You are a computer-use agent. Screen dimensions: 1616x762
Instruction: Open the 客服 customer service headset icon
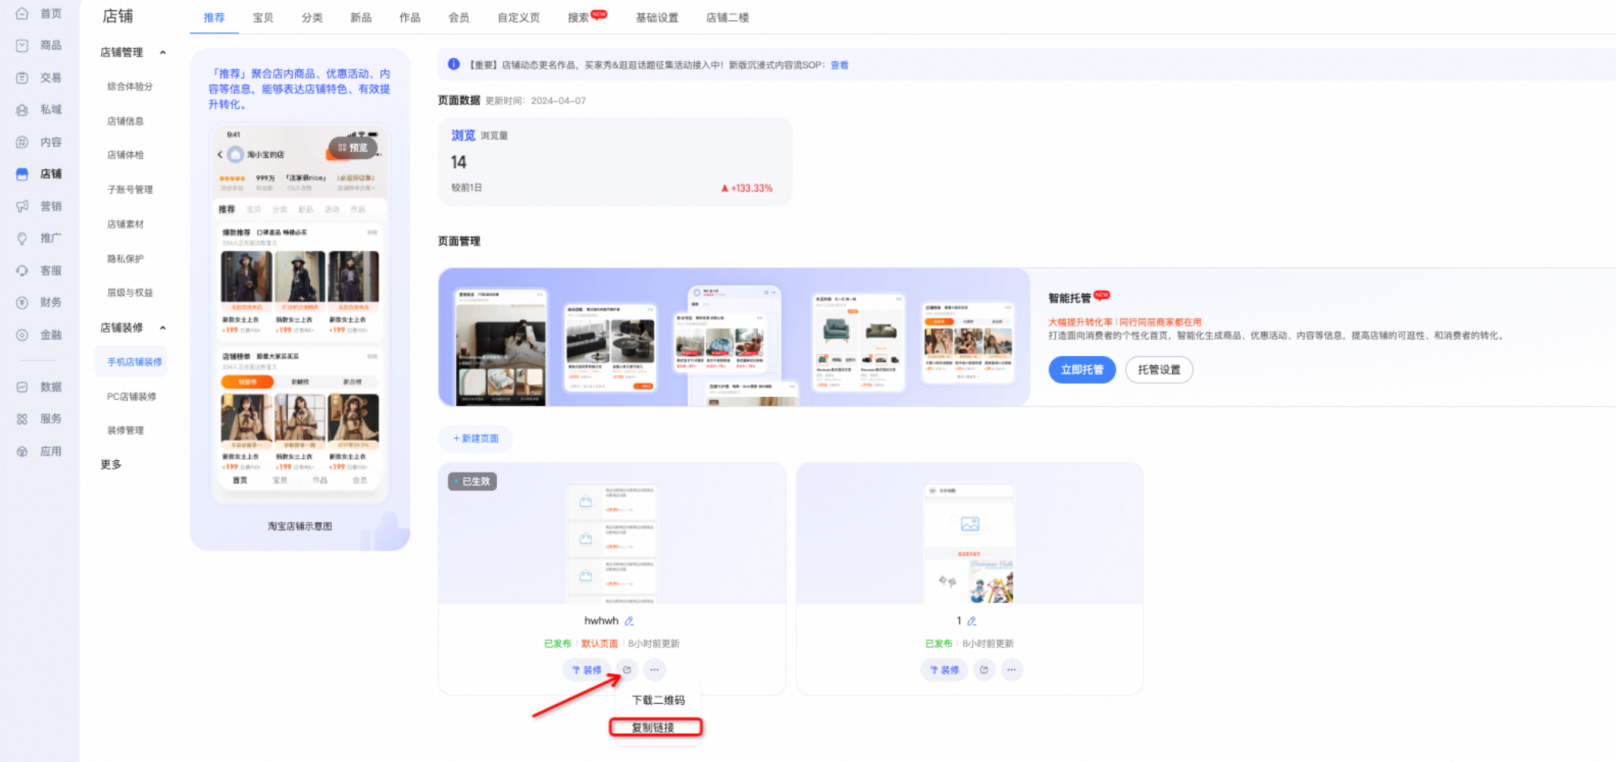pyautogui.click(x=22, y=271)
